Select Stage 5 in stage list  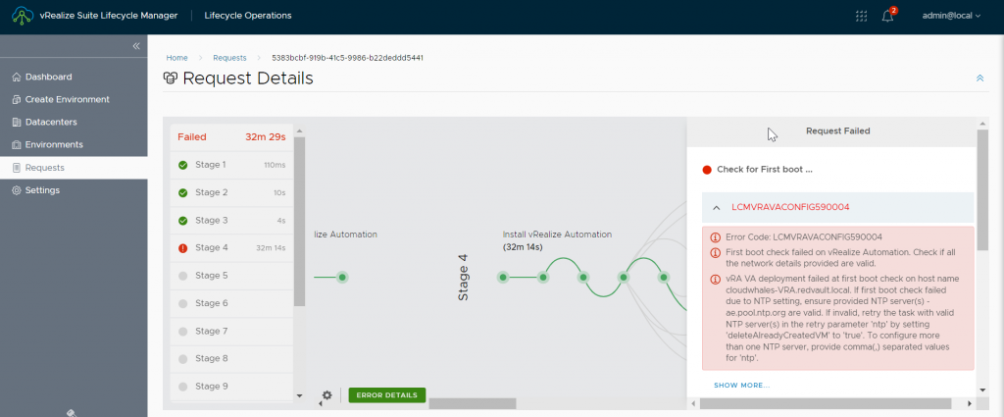(x=231, y=276)
